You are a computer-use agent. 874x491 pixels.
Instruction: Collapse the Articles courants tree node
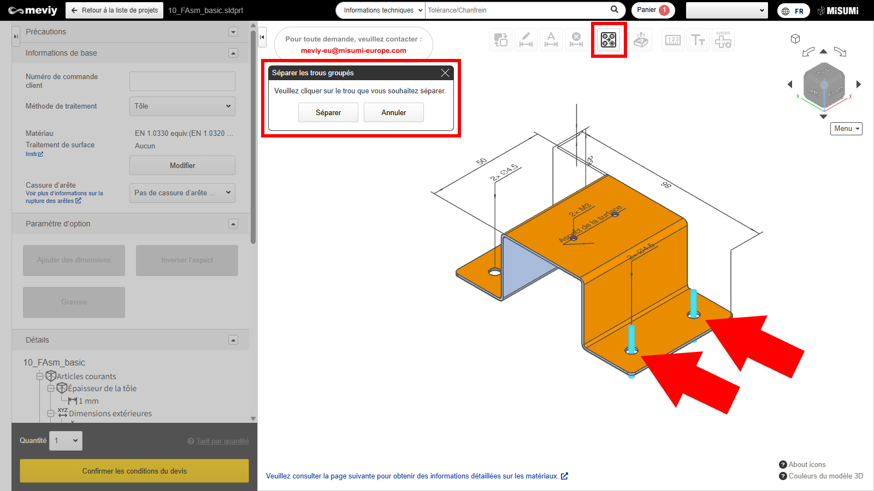40,376
